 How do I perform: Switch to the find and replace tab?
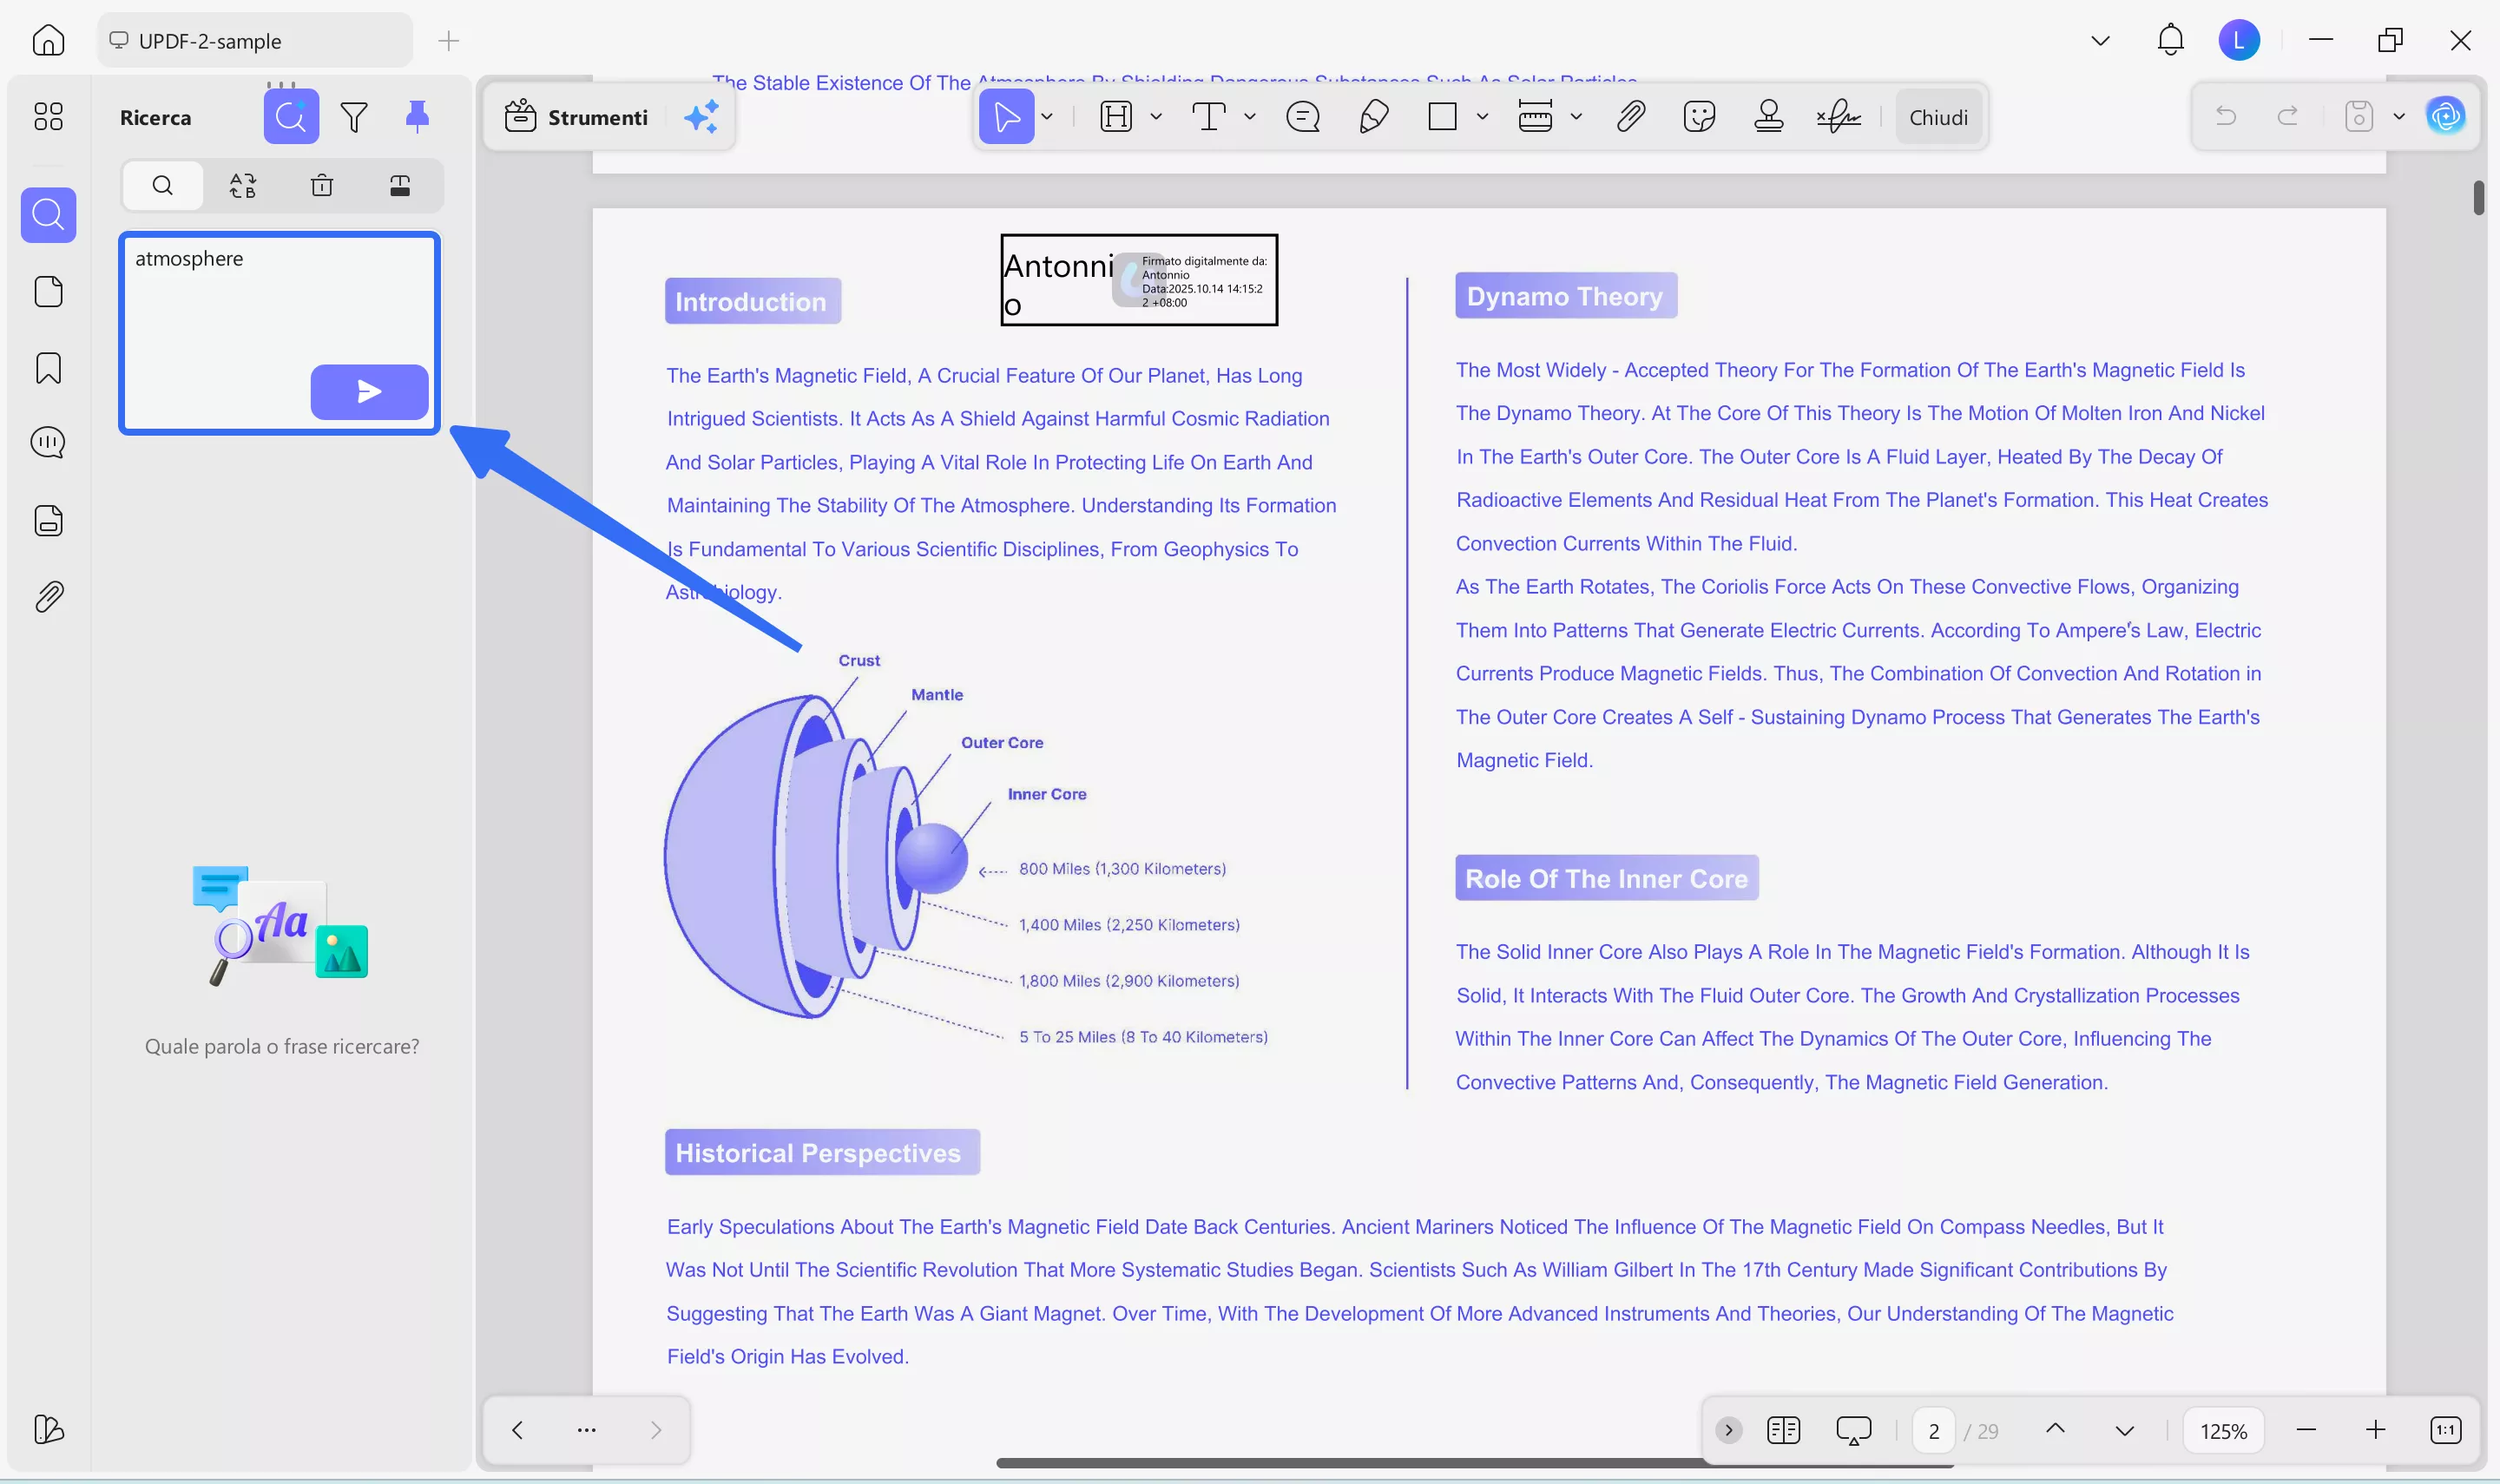[x=242, y=185]
